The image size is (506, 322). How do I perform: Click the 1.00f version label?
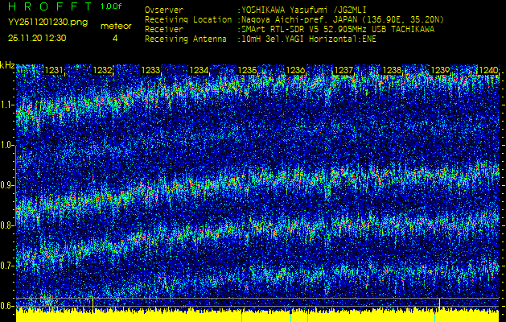[112, 6]
